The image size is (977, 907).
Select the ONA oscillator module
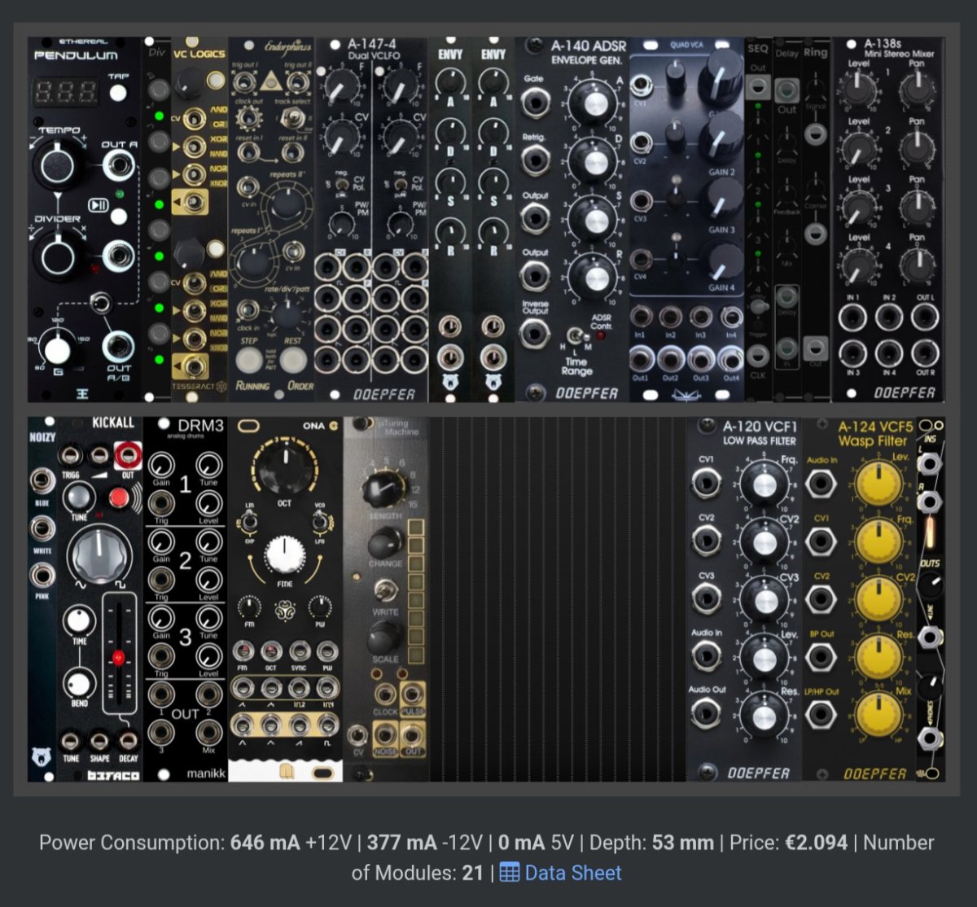click(286, 599)
